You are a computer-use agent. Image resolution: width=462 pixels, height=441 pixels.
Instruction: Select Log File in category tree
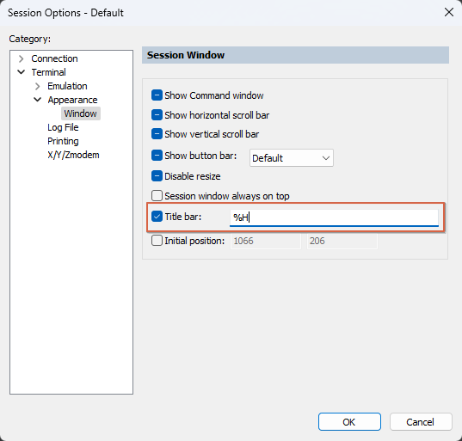(x=63, y=127)
